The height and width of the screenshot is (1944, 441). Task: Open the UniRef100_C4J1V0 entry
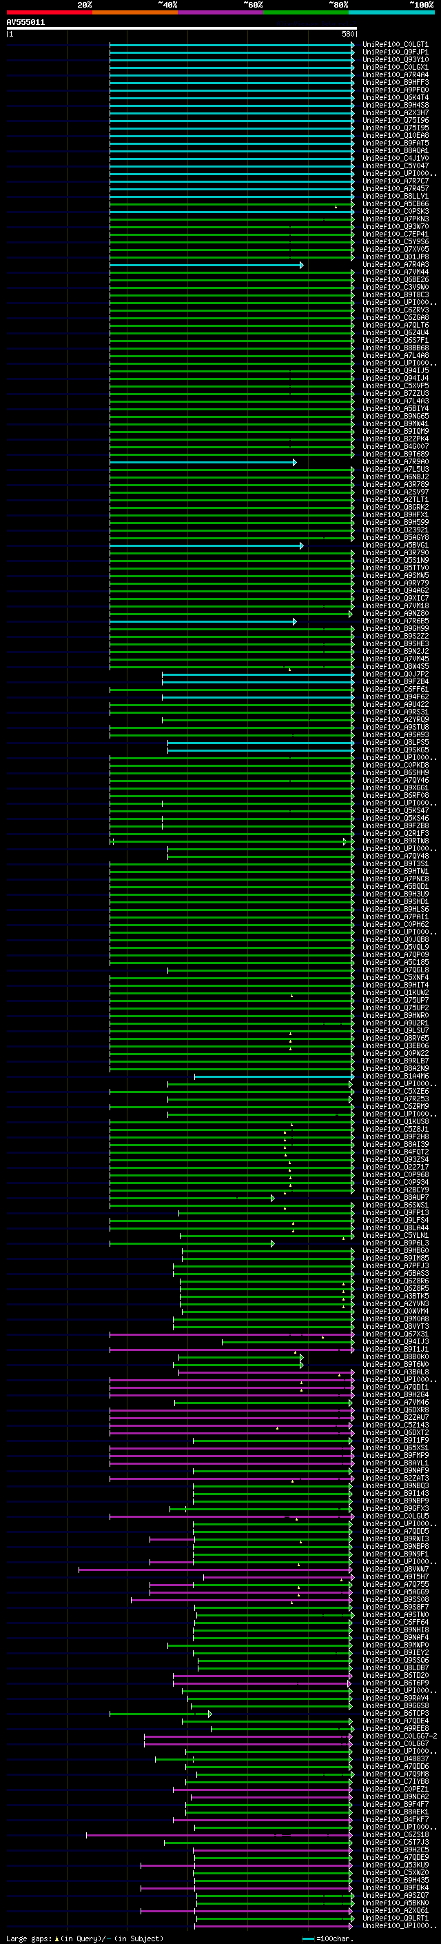pos(395,159)
